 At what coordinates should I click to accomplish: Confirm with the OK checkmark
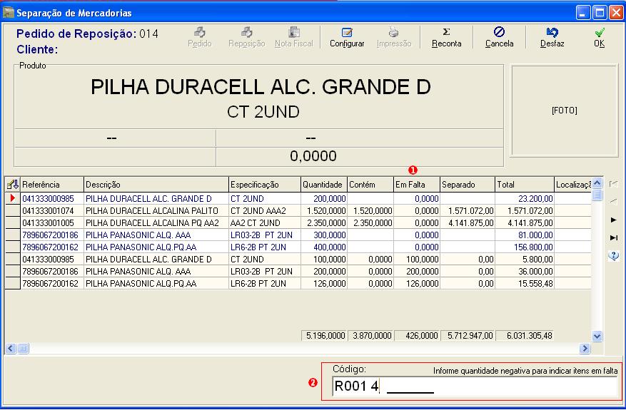(x=600, y=38)
